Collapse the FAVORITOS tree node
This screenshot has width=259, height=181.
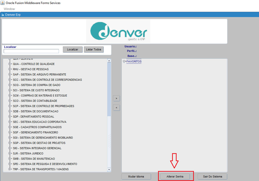(x=124, y=61)
